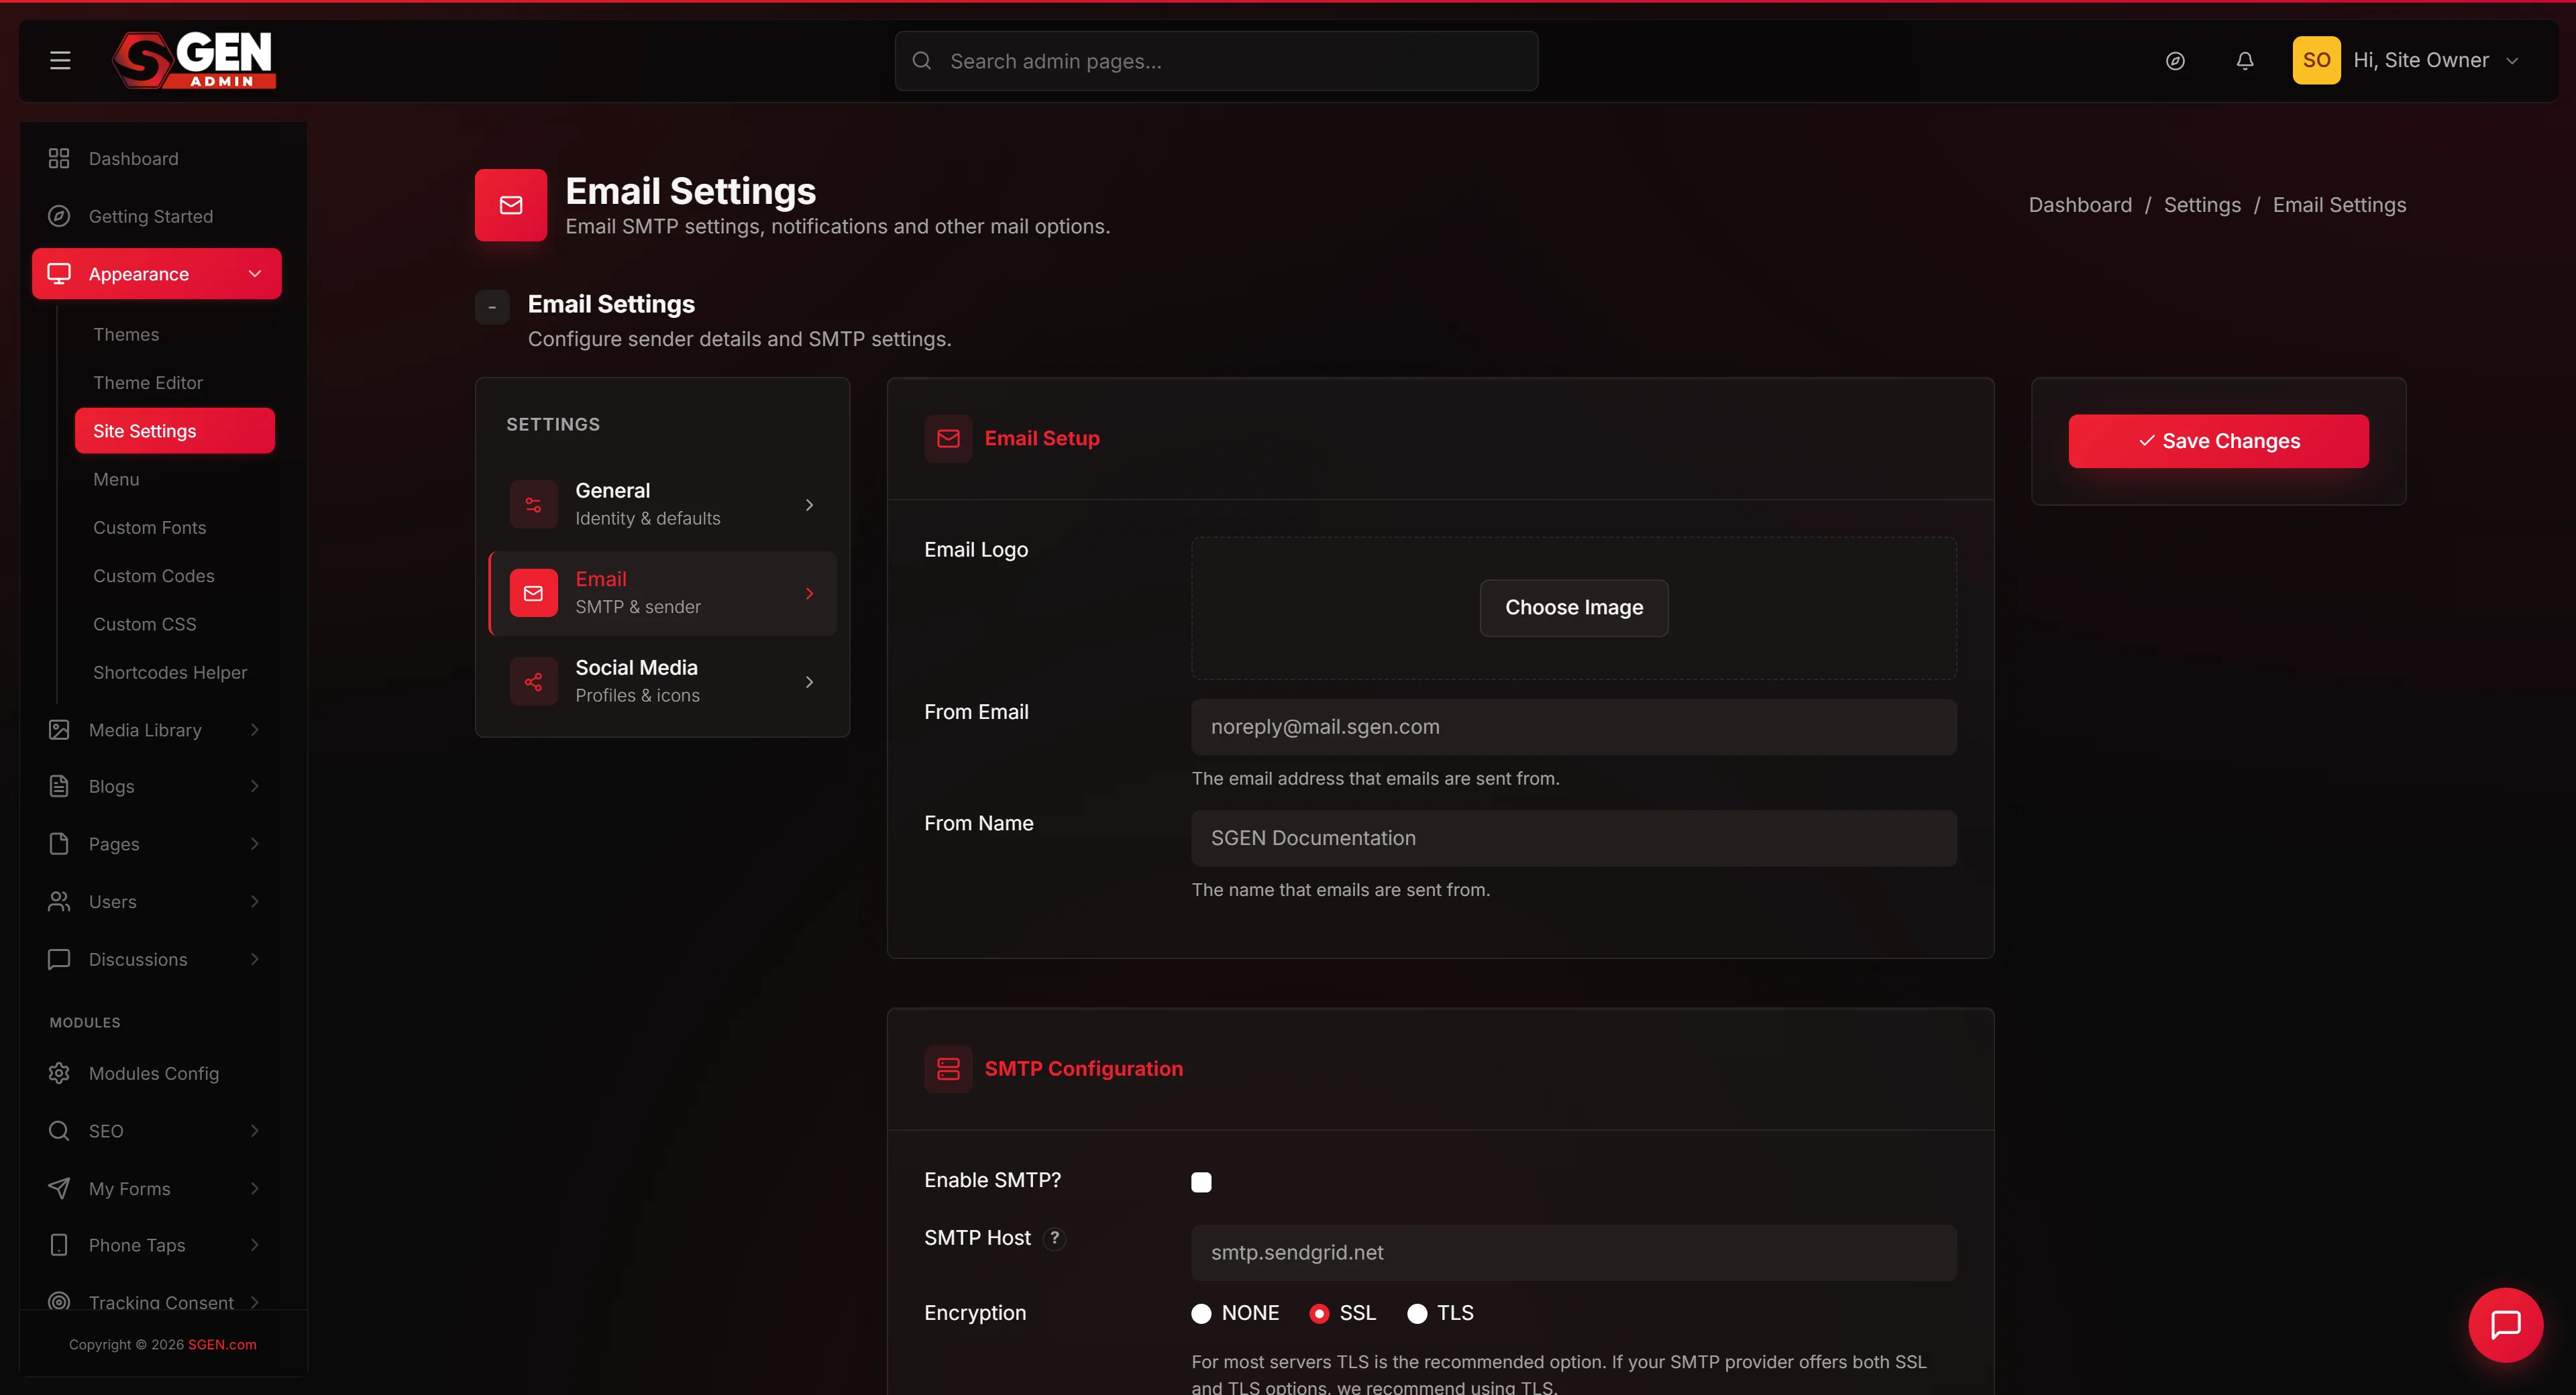Collapse the Email Settings section minus button

pos(492,307)
